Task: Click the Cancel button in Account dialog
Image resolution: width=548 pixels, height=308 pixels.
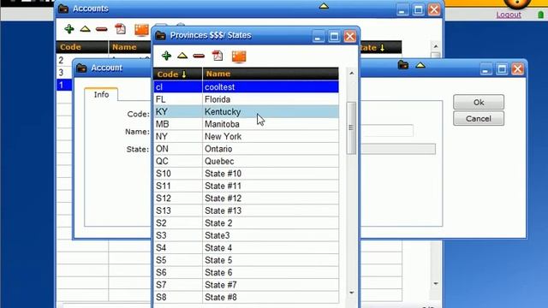Action: point(479,119)
